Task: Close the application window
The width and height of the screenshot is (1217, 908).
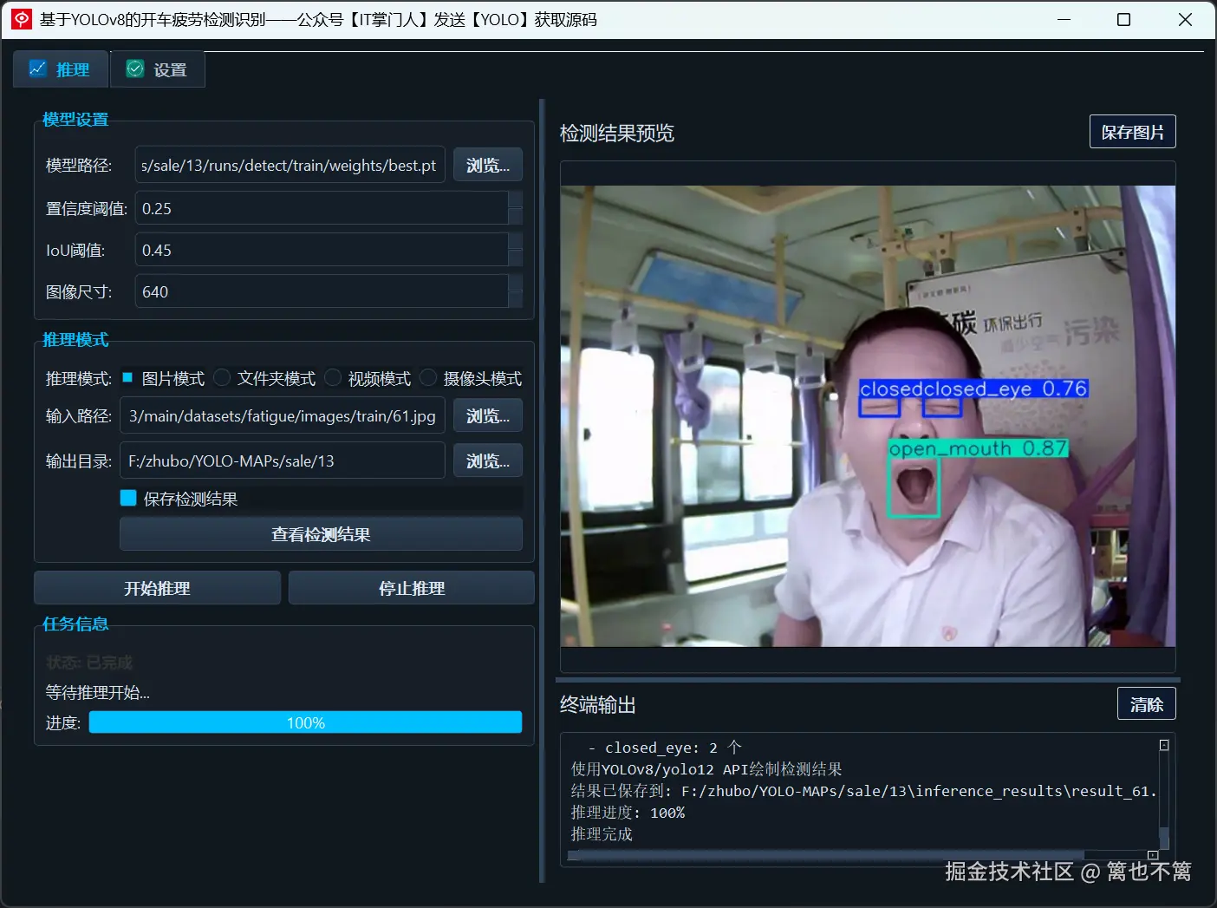Action: (1185, 19)
